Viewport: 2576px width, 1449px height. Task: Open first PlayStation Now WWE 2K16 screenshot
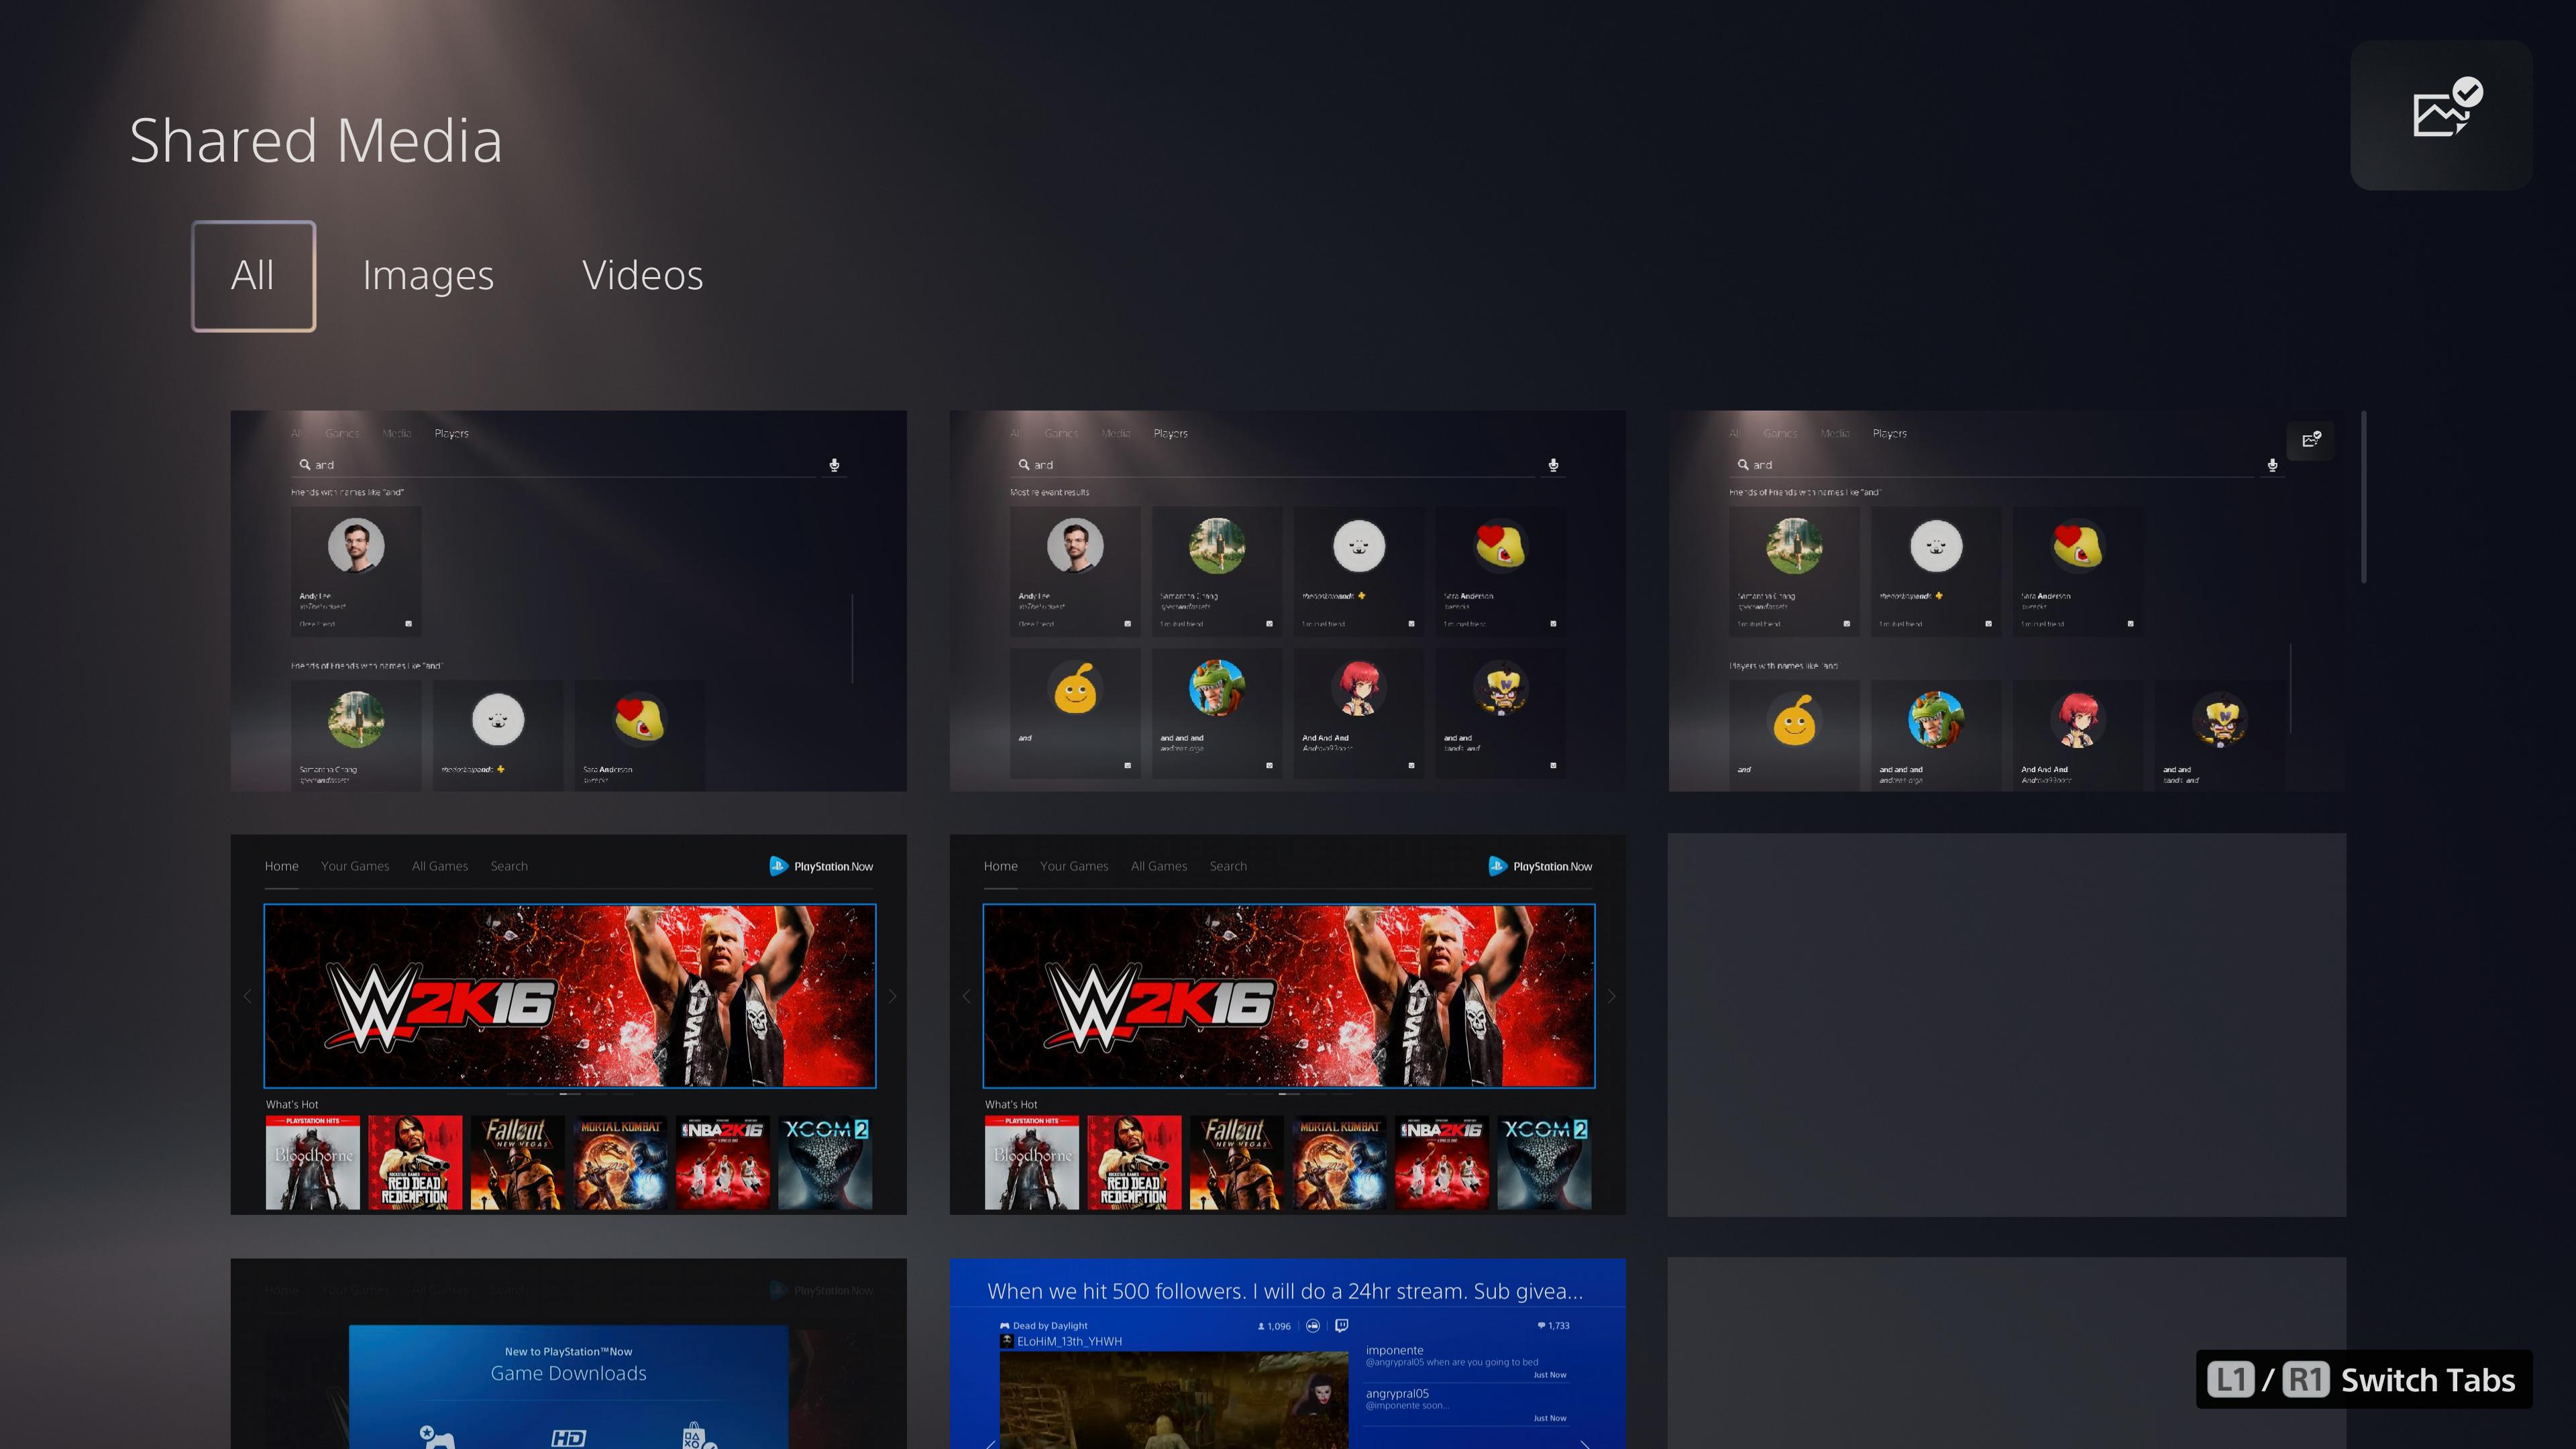coord(569,1025)
